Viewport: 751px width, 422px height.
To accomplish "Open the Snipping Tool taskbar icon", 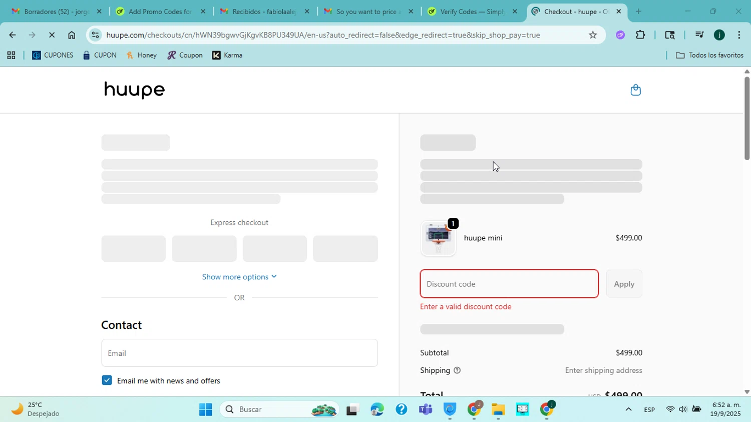I will pos(522,409).
